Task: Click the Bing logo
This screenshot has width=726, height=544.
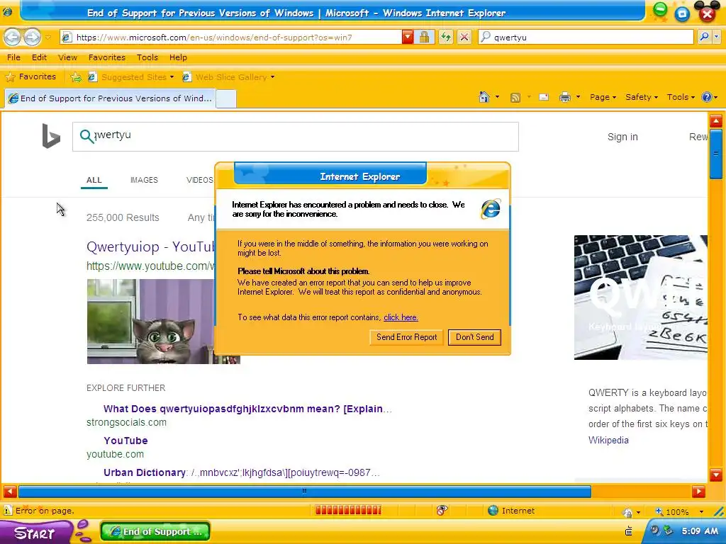Action: coord(51,136)
